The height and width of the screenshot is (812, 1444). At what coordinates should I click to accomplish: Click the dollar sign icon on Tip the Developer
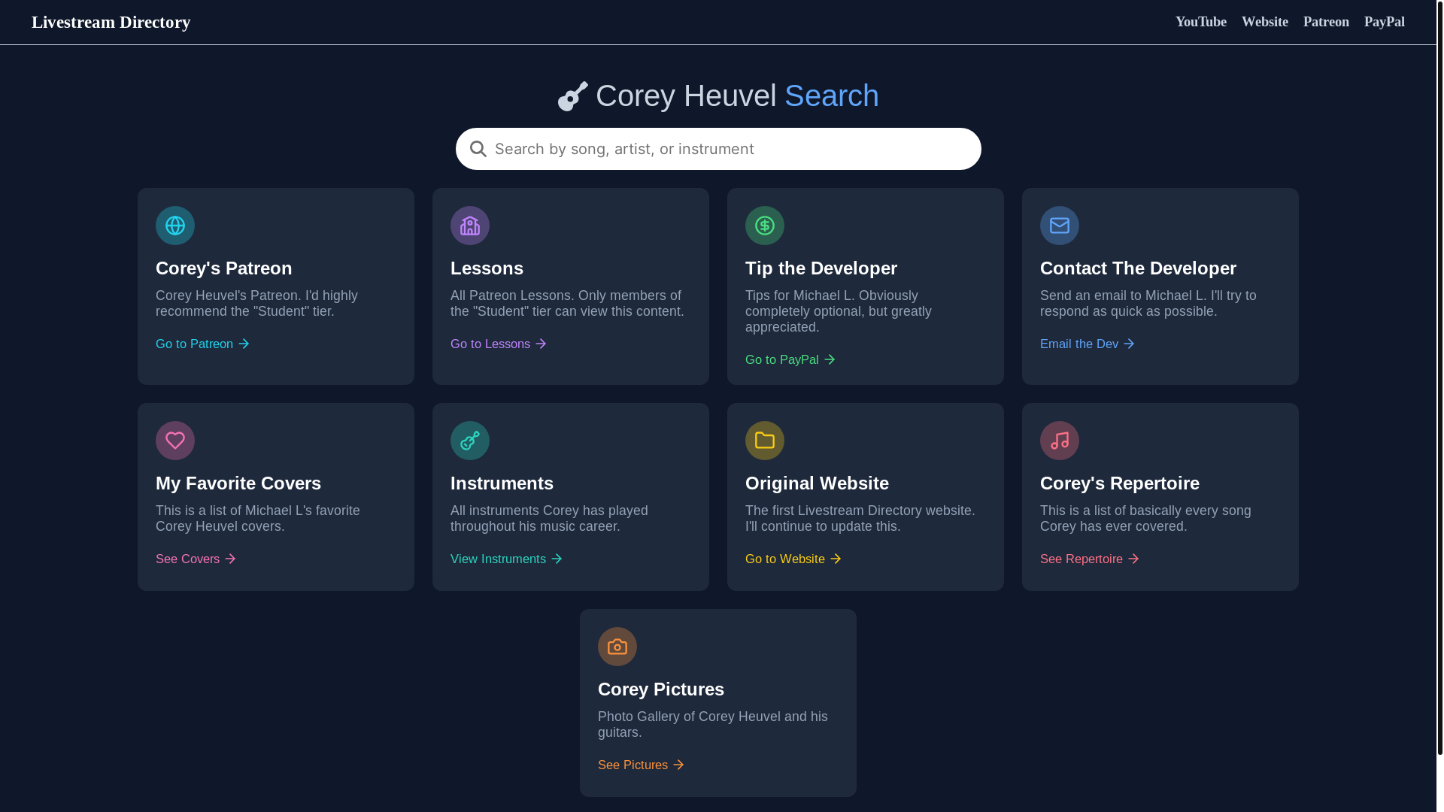pos(765,226)
